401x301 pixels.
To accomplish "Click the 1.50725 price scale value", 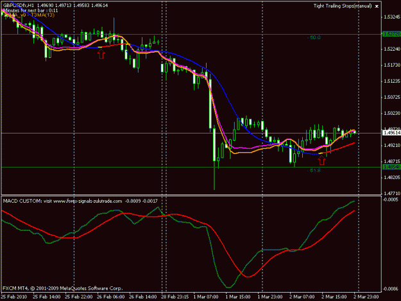I will coord(392,97).
